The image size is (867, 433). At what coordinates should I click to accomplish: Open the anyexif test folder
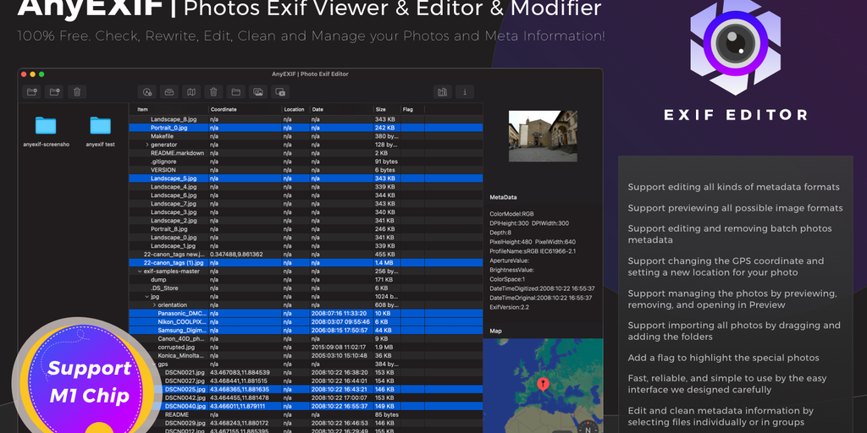[x=100, y=126]
